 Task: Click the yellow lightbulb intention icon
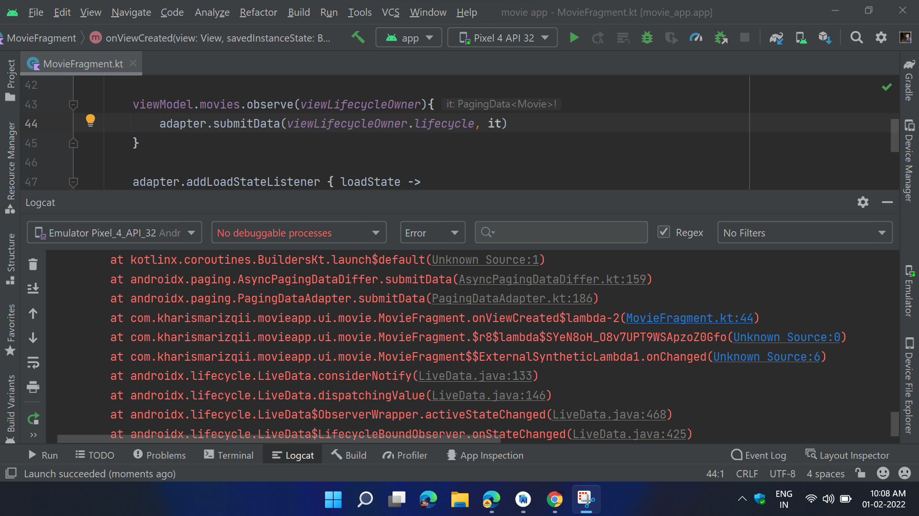click(90, 120)
